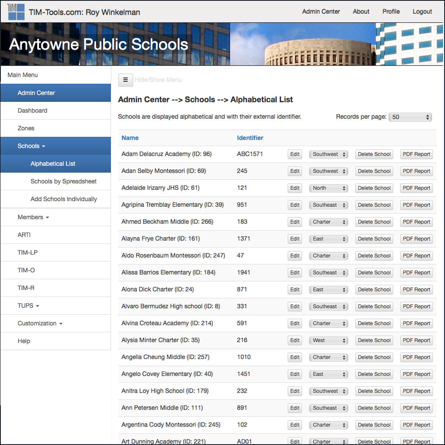Open Add Schools Individually

click(56, 199)
